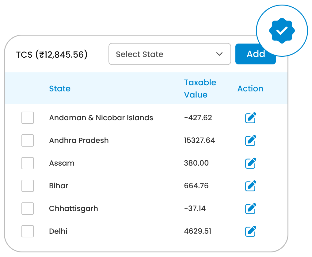The width and height of the screenshot is (312, 257).
Task: Click the Action column header
Action: [250, 89]
